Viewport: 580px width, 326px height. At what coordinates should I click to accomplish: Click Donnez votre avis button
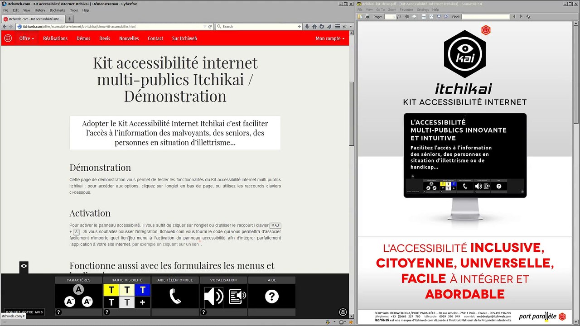tap(24, 312)
